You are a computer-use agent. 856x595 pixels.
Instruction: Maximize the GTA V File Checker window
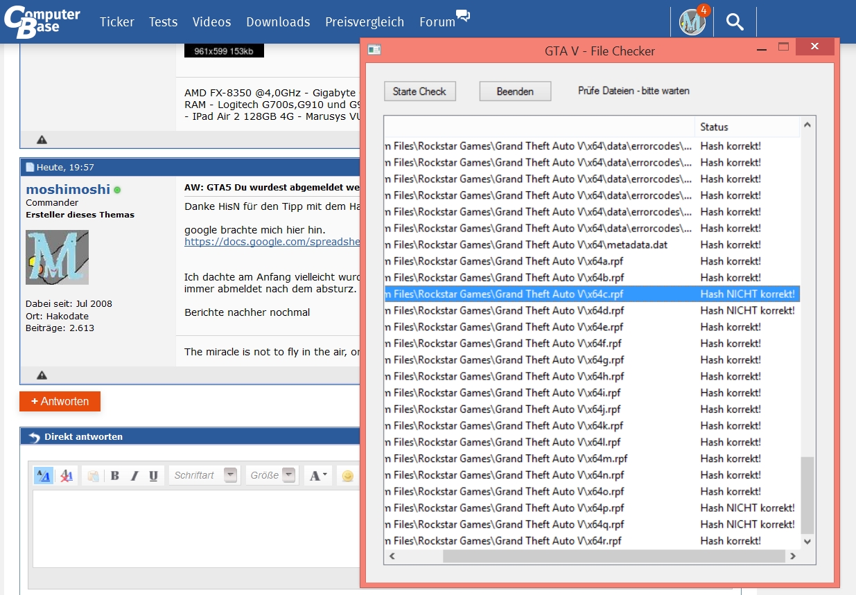click(x=784, y=48)
